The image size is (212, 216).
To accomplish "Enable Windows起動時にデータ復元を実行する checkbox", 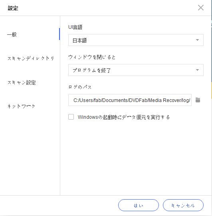I will (x=71, y=117).
